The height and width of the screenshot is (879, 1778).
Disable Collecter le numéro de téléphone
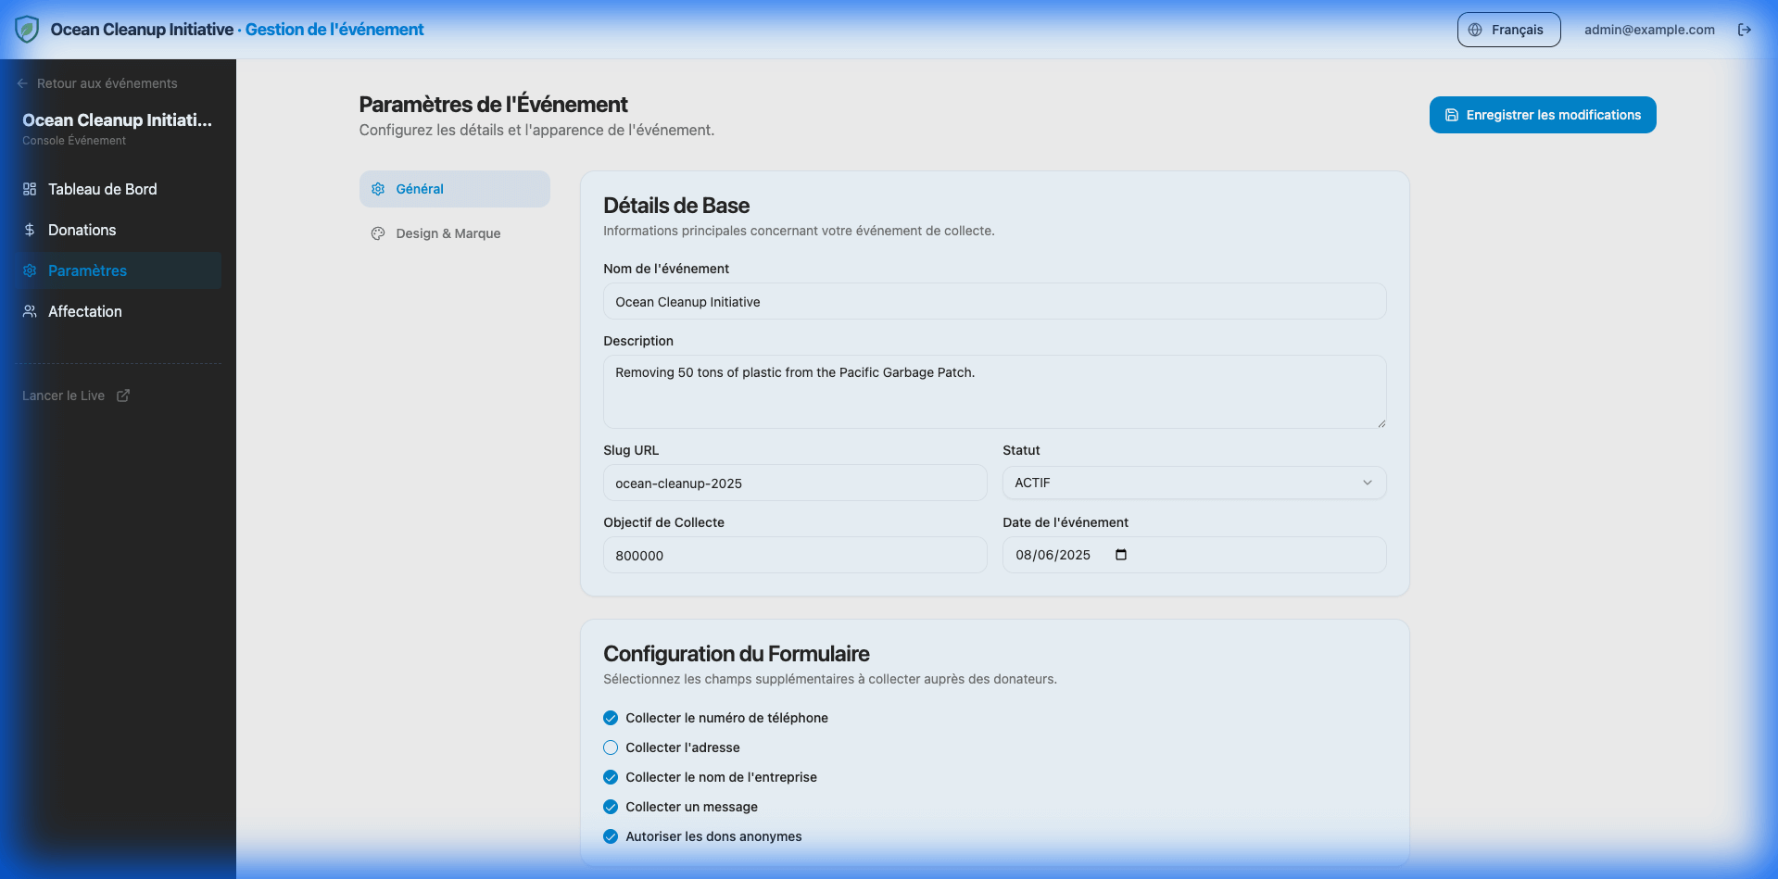[610, 718]
